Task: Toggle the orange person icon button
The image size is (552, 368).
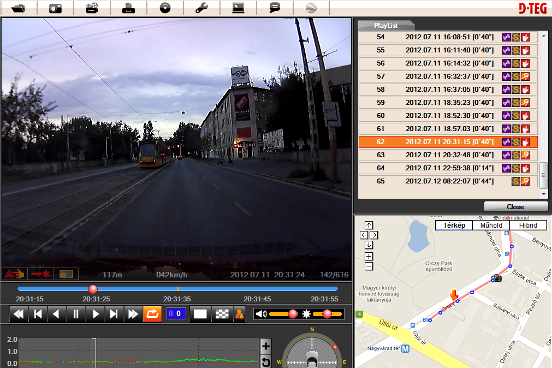Action: [239, 314]
